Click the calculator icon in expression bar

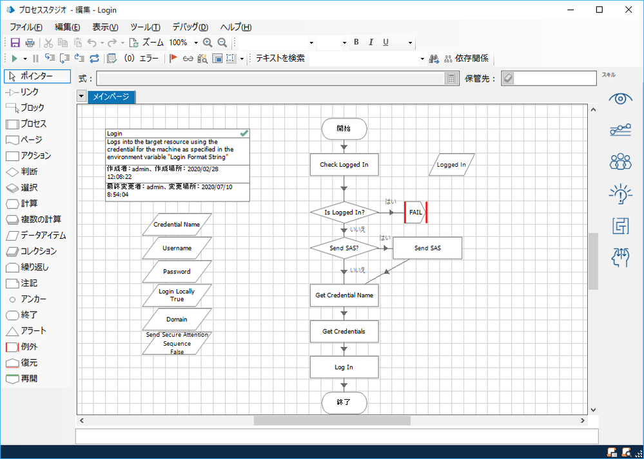click(451, 79)
